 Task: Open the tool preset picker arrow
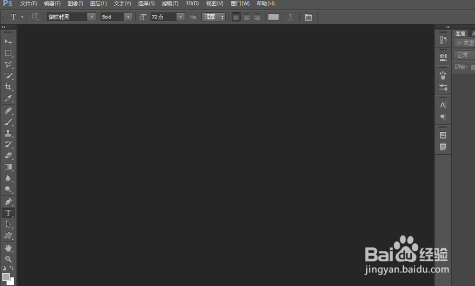pos(22,17)
